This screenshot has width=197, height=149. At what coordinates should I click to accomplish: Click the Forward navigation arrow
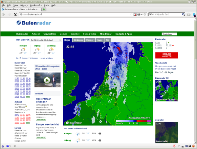9,14
